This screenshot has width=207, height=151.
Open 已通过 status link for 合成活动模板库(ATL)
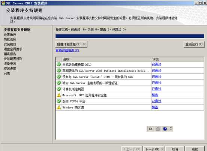(157, 64)
